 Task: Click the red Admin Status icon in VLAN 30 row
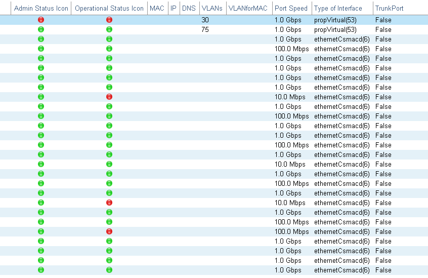41,20
